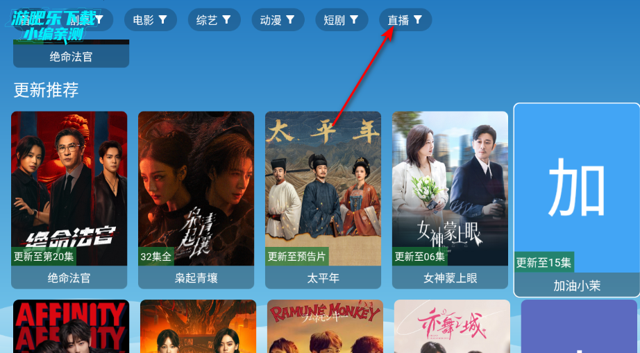Viewport: 640px width, 353px height.
Task: Click the 女神蒙上眼 title label
Action: click(x=450, y=278)
